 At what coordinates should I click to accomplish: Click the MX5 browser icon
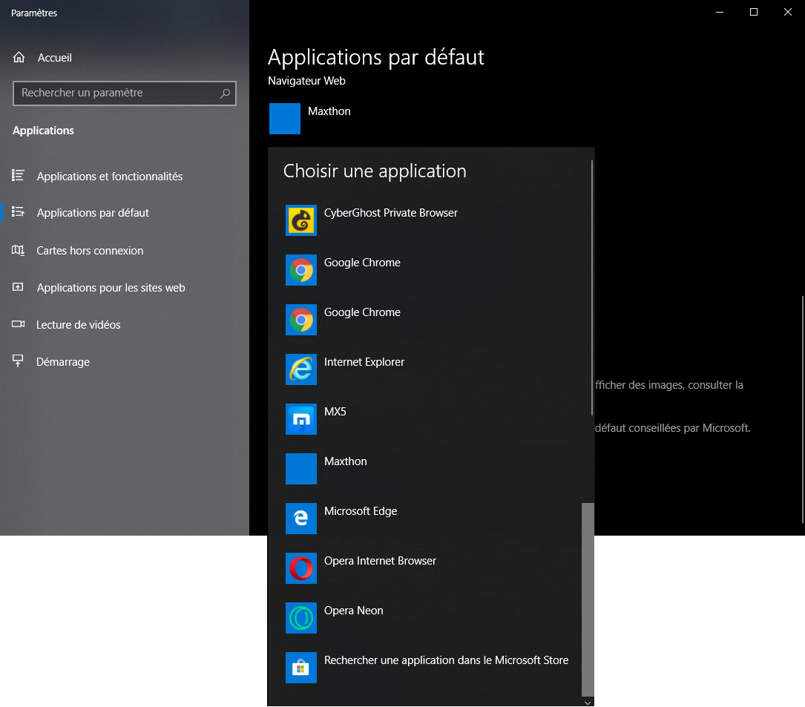click(x=300, y=419)
